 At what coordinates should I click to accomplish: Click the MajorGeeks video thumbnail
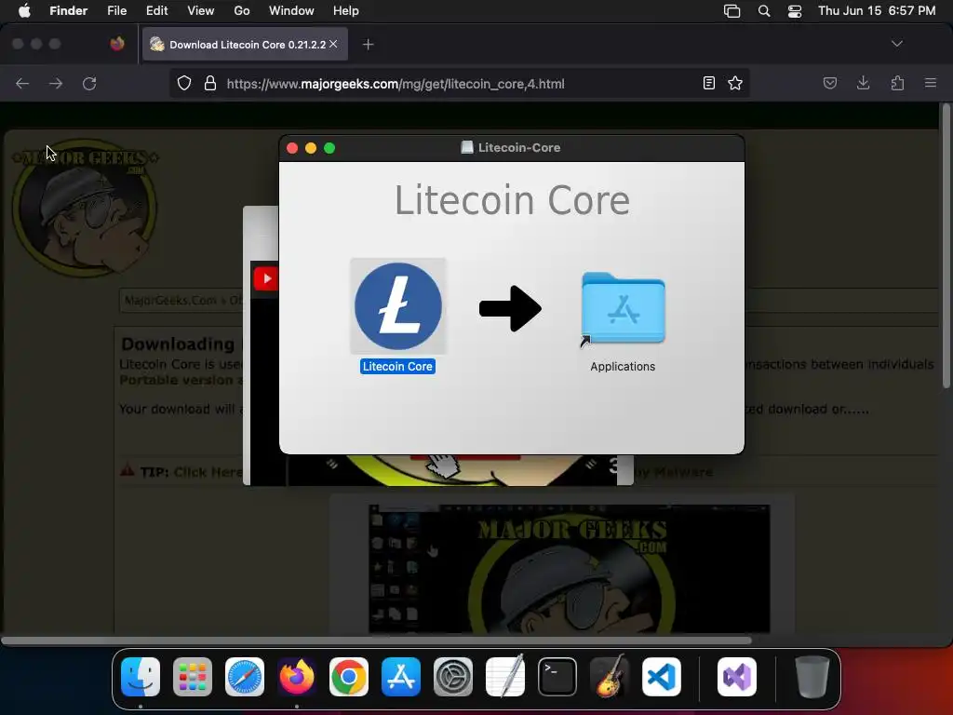pos(570,569)
